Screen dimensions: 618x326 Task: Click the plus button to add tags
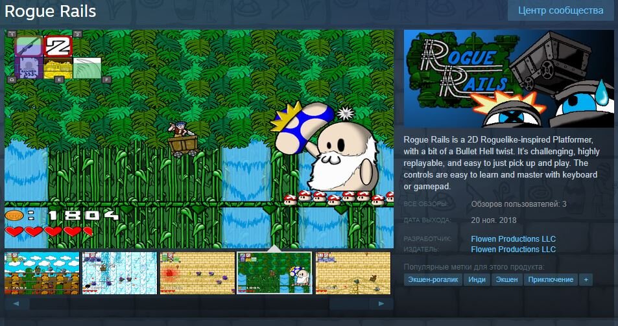coord(586,279)
